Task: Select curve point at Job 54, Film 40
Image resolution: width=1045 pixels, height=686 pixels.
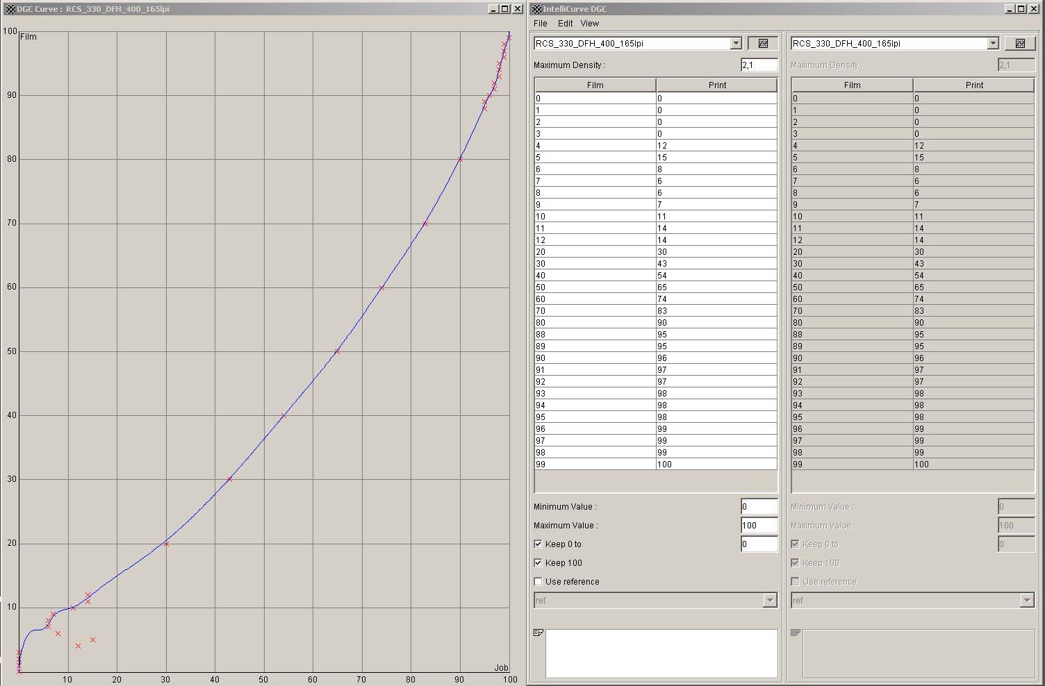Action: (x=283, y=415)
